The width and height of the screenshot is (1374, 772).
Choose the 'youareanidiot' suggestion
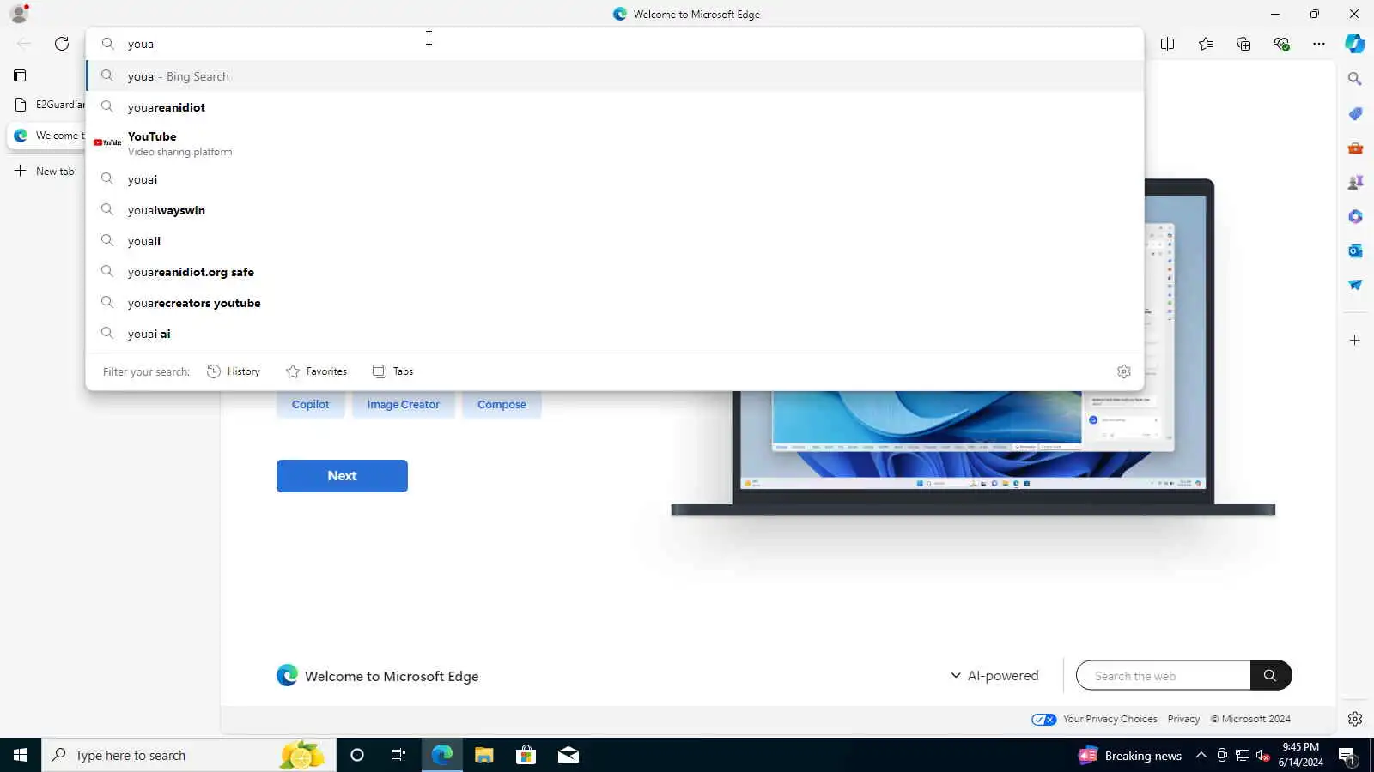pos(615,107)
